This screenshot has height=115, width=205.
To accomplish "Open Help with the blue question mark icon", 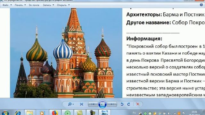I will [x=201, y=5].
